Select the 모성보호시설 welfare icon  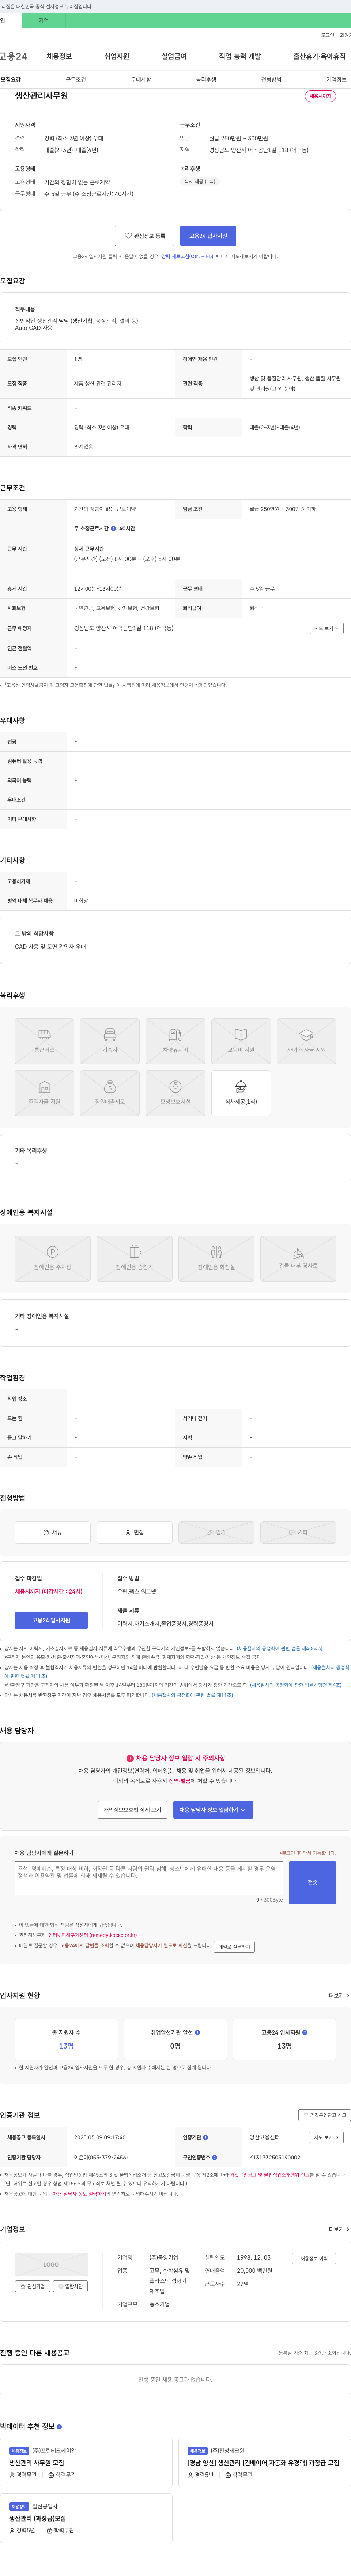tap(175, 1093)
